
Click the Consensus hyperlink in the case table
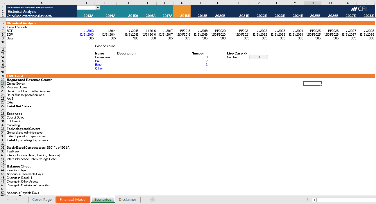click(x=103, y=57)
